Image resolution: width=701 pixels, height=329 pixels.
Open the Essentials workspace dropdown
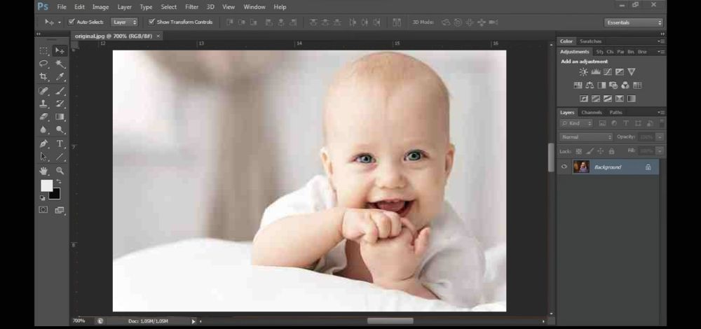pyautogui.click(x=634, y=22)
